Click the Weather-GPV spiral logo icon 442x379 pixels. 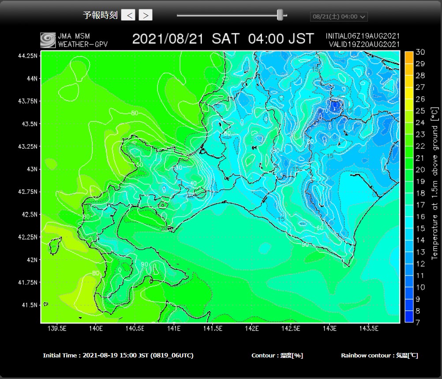(x=48, y=40)
